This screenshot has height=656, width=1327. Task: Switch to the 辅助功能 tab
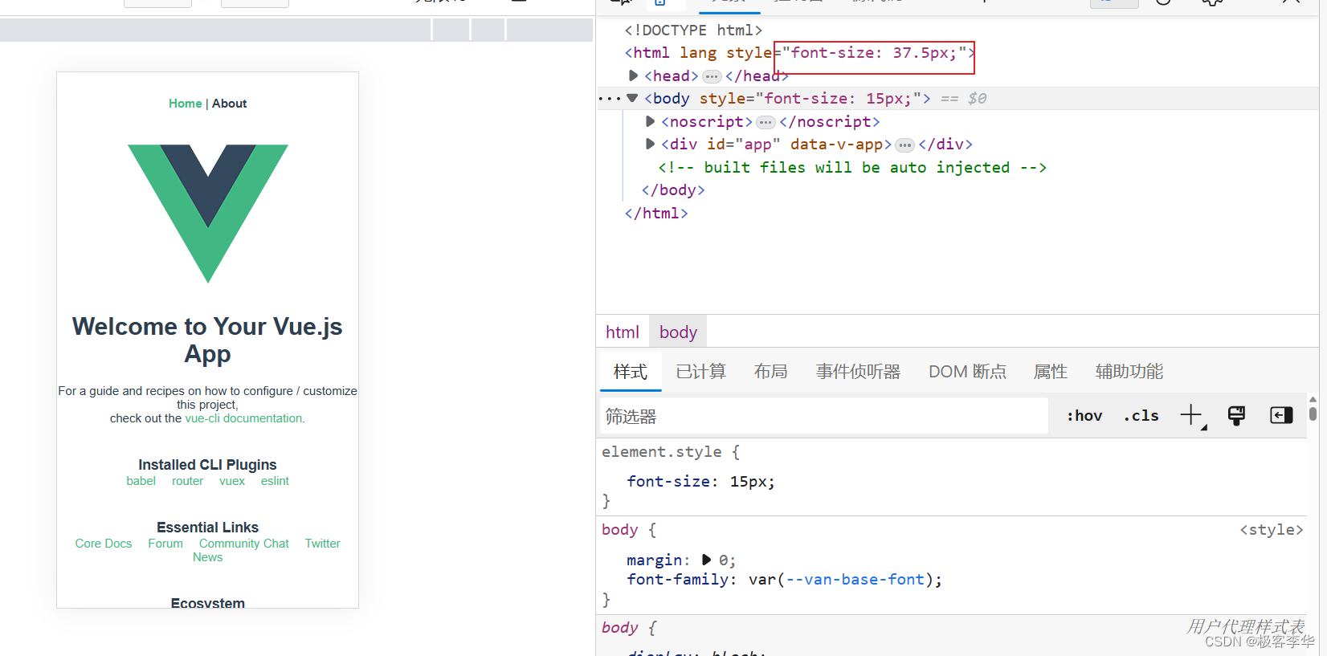pos(1129,371)
